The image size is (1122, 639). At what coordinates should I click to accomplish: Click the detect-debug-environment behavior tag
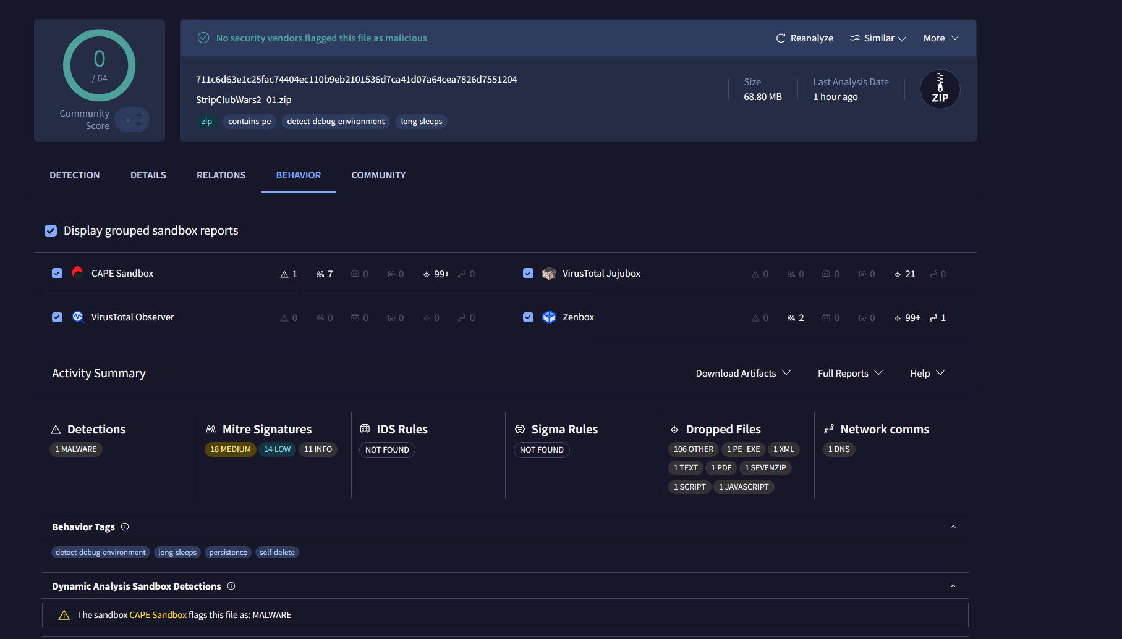tap(101, 553)
